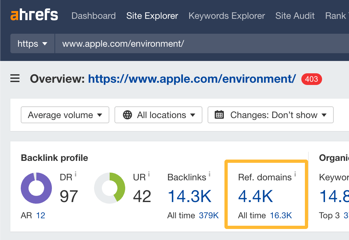The image size is (349, 240).
Task: Open the Average volume dropdown
Action: tap(65, 115)
